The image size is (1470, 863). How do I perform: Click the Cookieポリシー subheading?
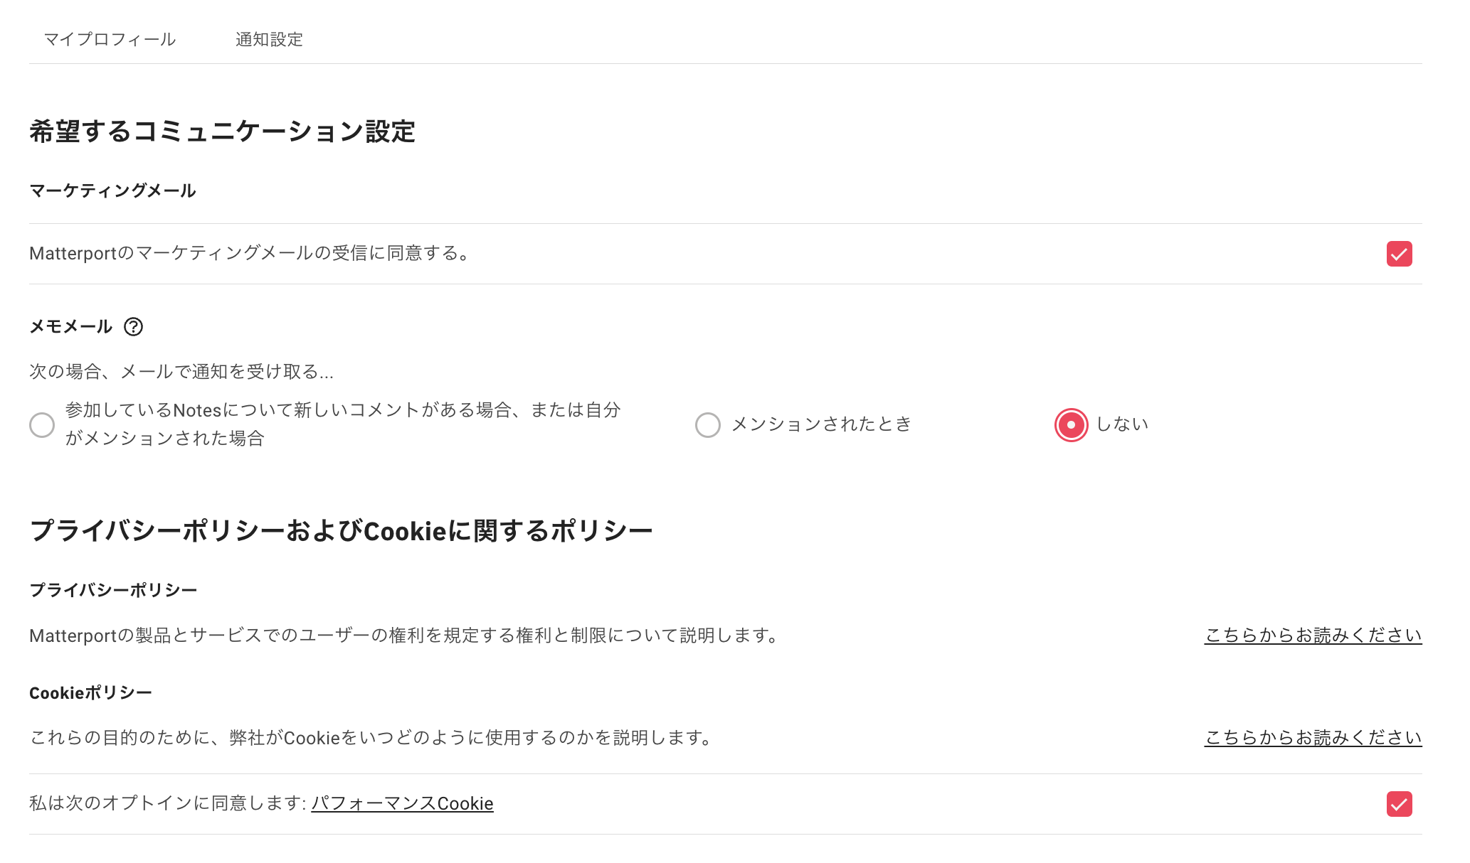click(90, 692)
